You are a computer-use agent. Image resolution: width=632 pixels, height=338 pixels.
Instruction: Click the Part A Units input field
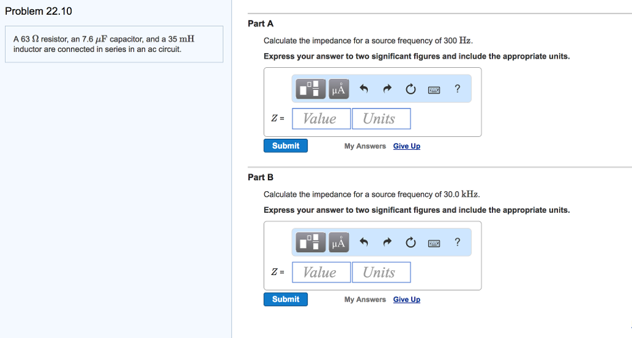[x=381, y=118]
